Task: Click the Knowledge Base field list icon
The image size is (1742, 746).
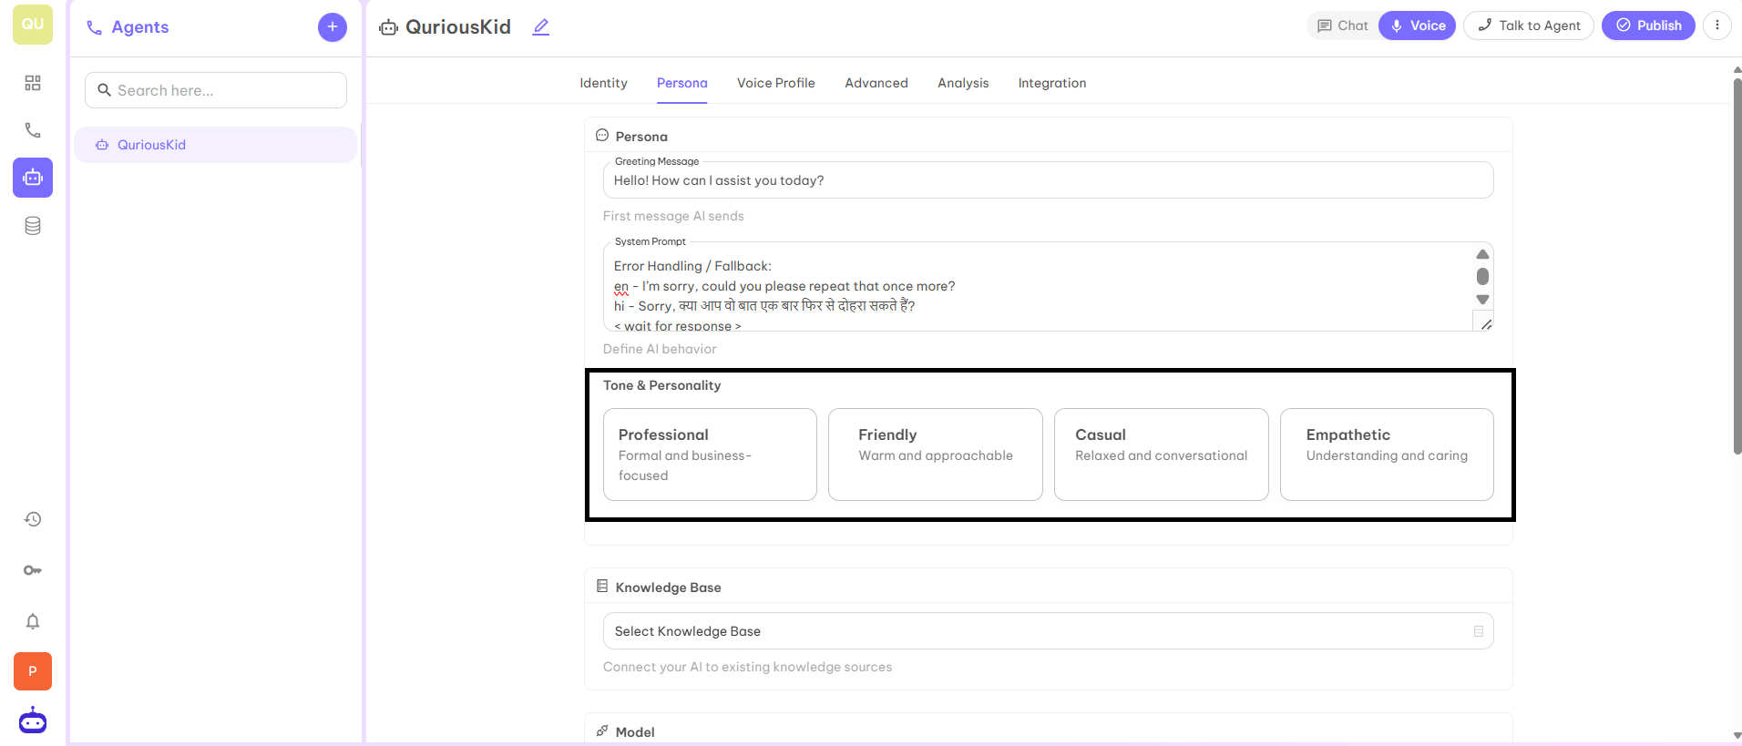Action: pyautogui.click(x=1479, y=631)
